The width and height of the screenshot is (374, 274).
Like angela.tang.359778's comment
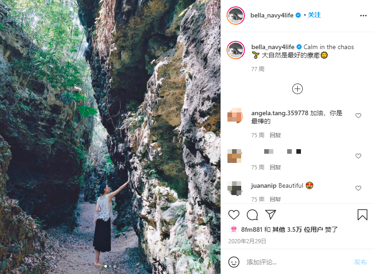[x=358, y=116]
